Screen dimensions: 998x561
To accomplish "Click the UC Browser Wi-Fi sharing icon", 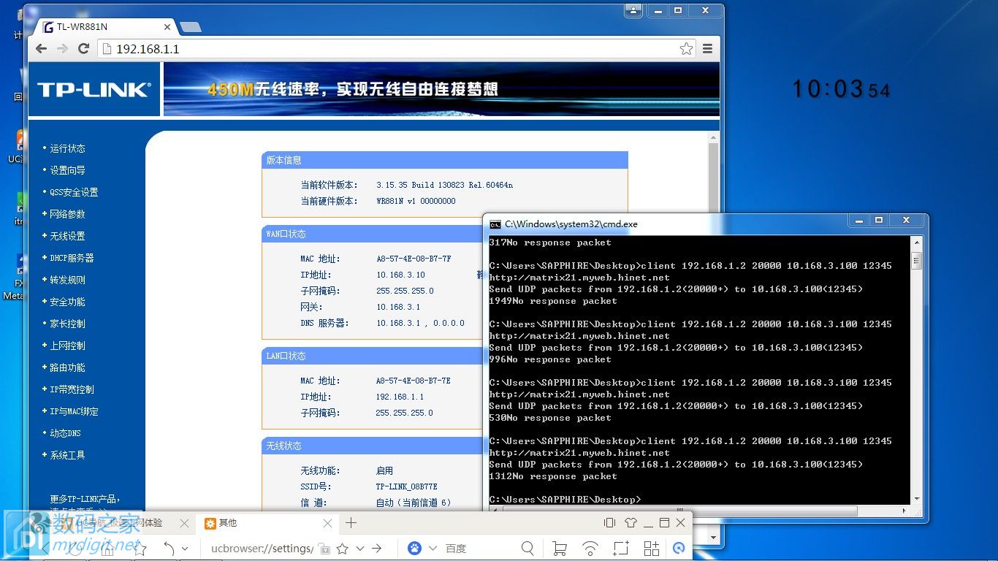I will pyautogui.click(x=590, y=548).
